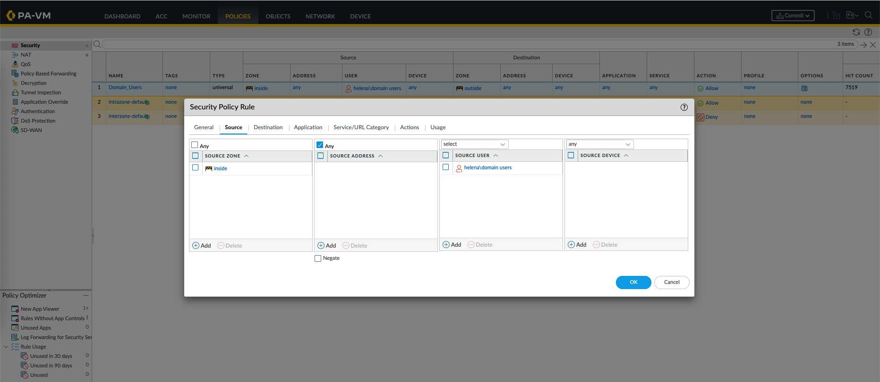Click the global search magnifier in top bar
This screenshot has height=382, width=880.
pyautogui.click(x=868, y=15)
